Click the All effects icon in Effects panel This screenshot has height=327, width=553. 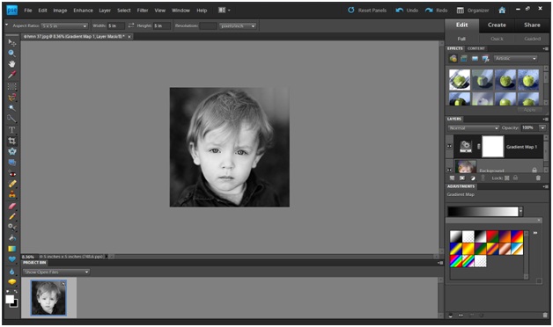point(486,59)
